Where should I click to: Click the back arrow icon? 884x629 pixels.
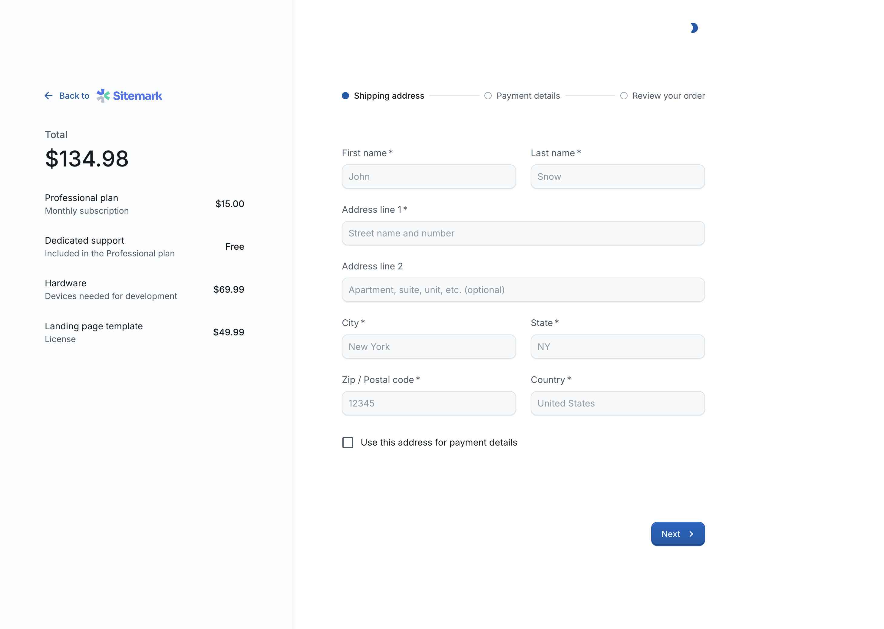coord(48,96)
